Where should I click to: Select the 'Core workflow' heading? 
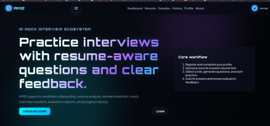point(193,57)
